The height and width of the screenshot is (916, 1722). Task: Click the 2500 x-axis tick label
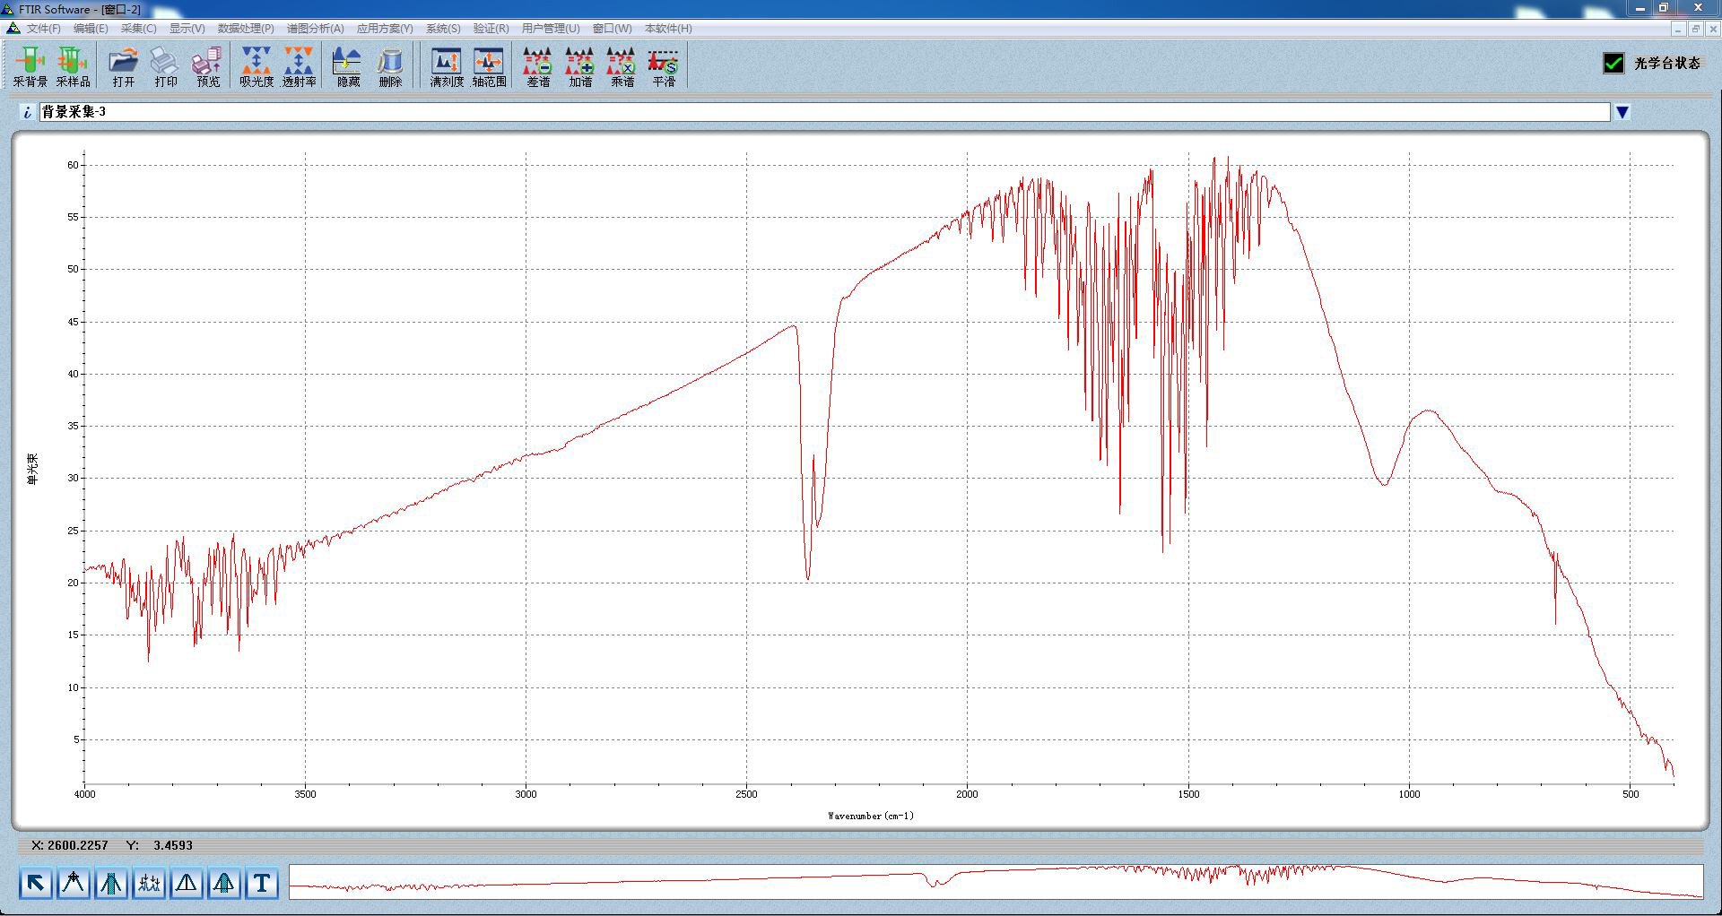pos(746,794)
